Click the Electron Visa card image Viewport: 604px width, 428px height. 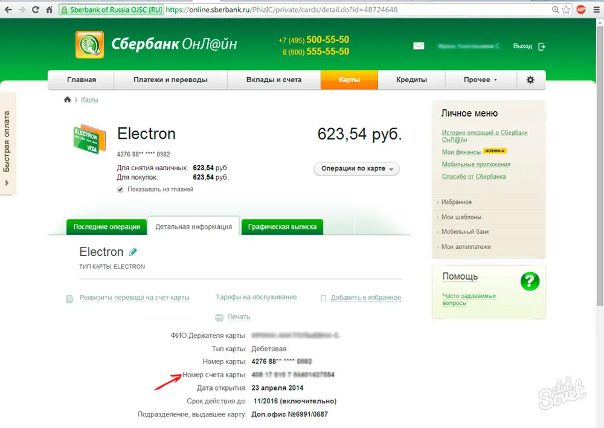[89, 139]
